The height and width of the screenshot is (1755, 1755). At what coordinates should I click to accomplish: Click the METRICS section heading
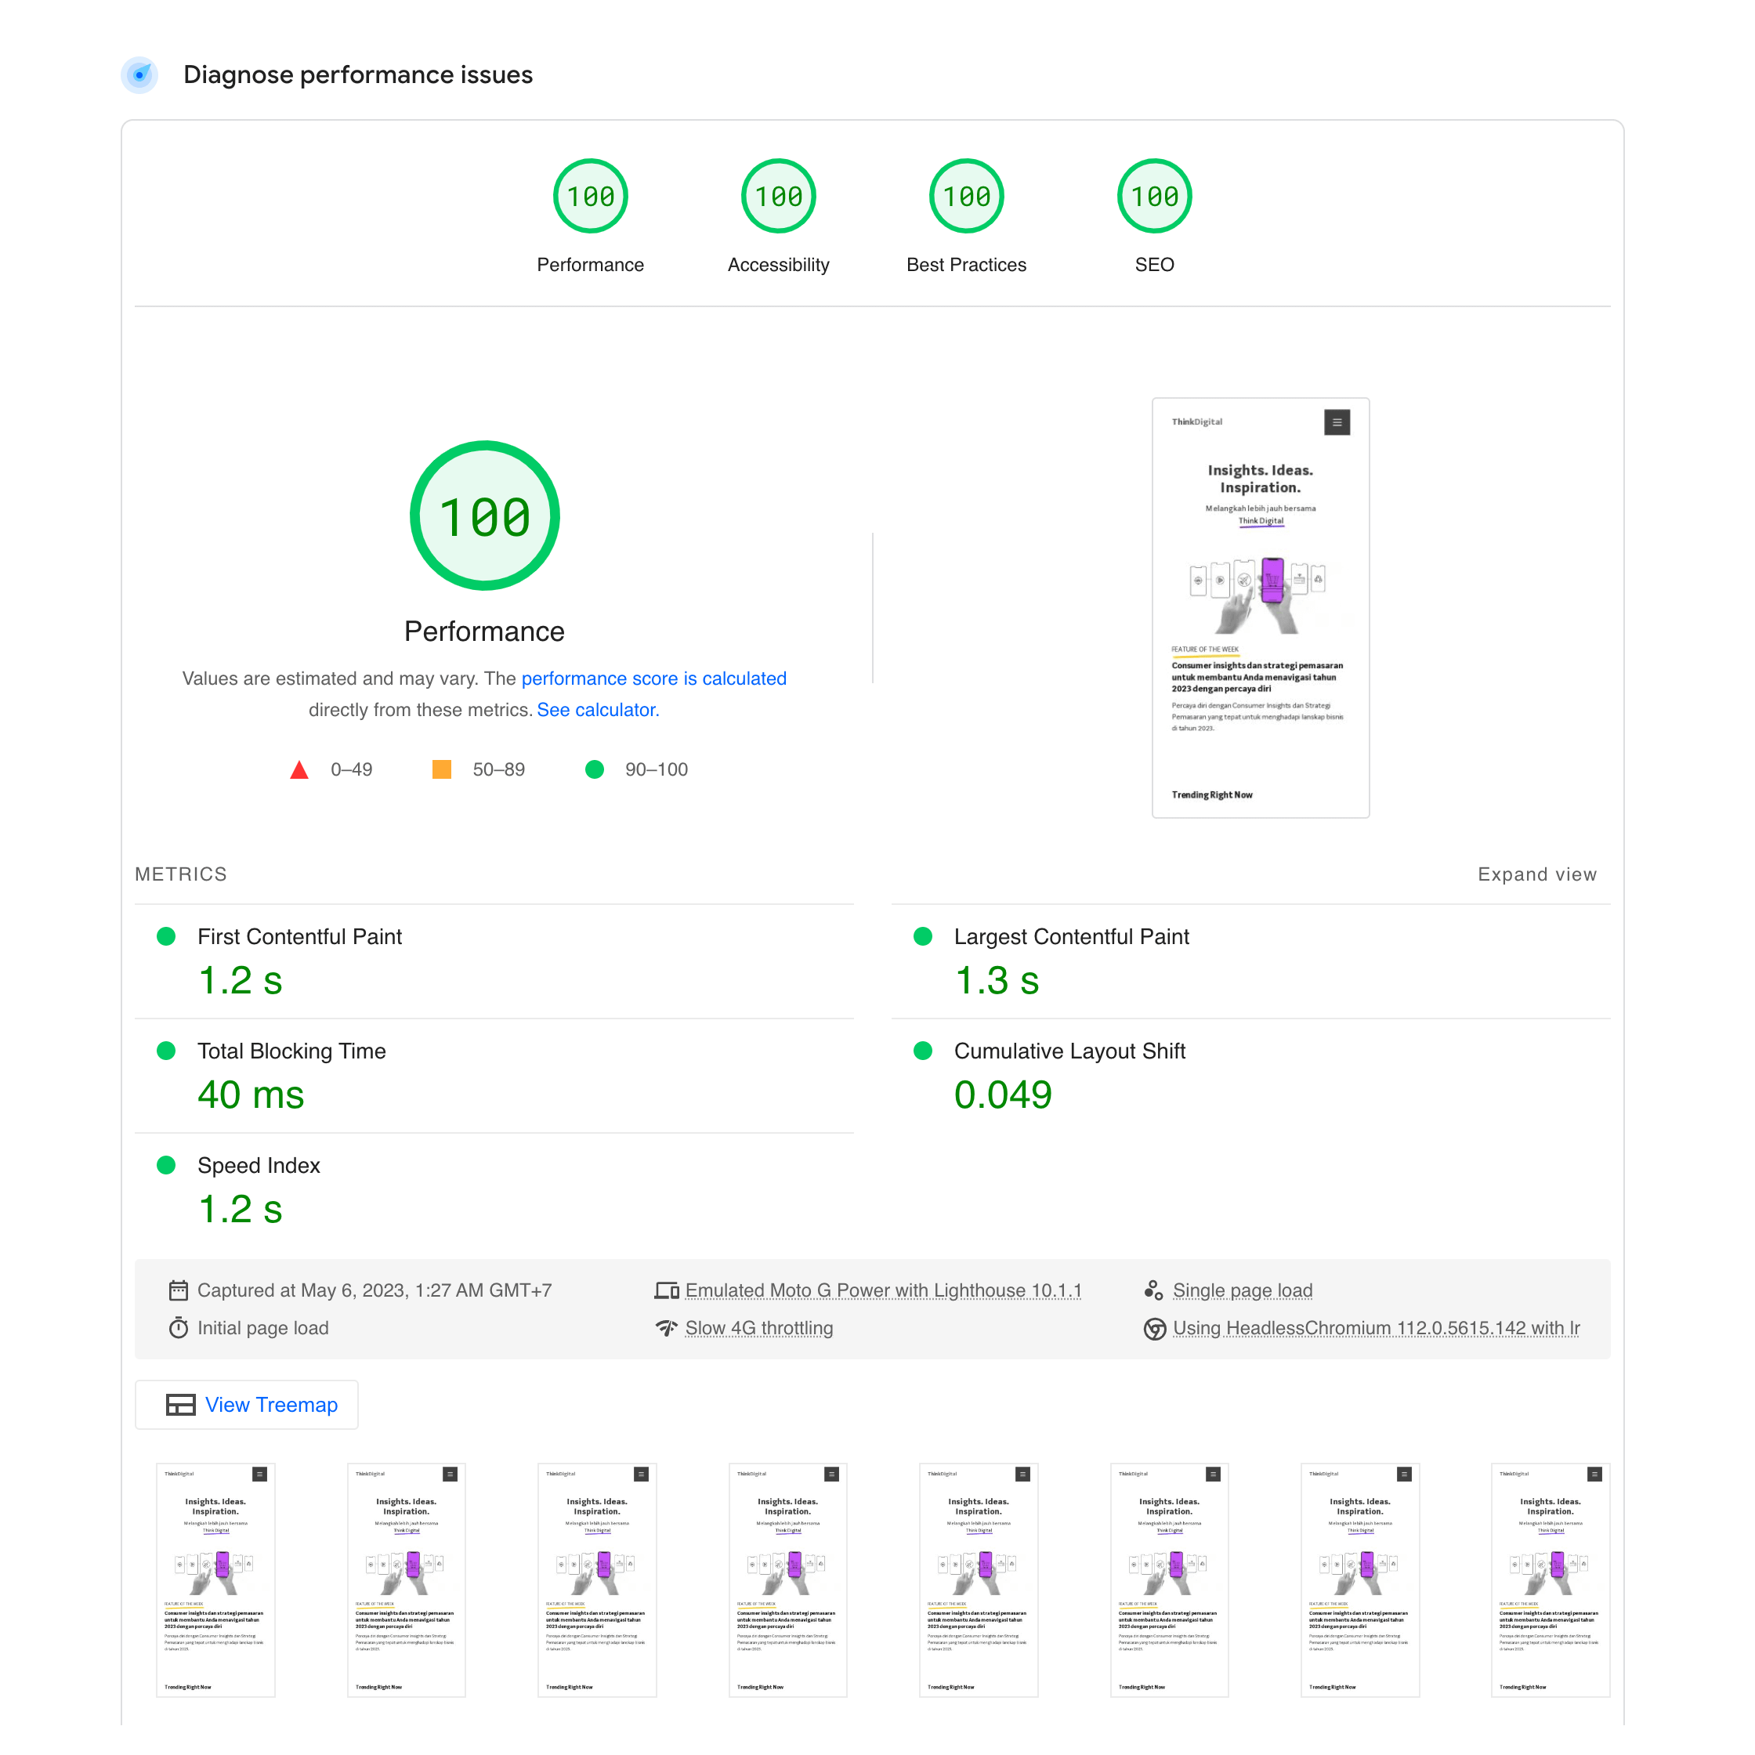pyautogui.click(x=181, y=874)
